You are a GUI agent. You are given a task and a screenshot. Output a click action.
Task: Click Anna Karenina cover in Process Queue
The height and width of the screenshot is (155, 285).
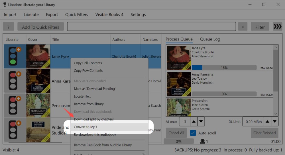[179, 84]
